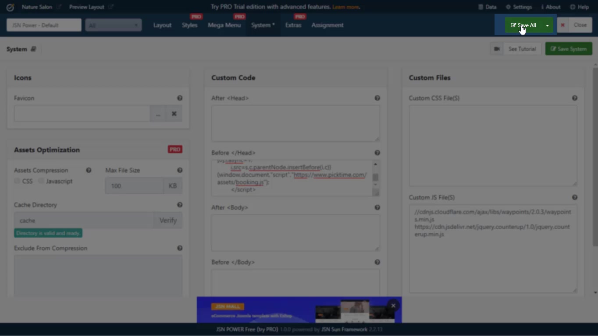Open the Mega Menu tab
Viewport: 598px width, 336px height.
click(x=224, y=25)
